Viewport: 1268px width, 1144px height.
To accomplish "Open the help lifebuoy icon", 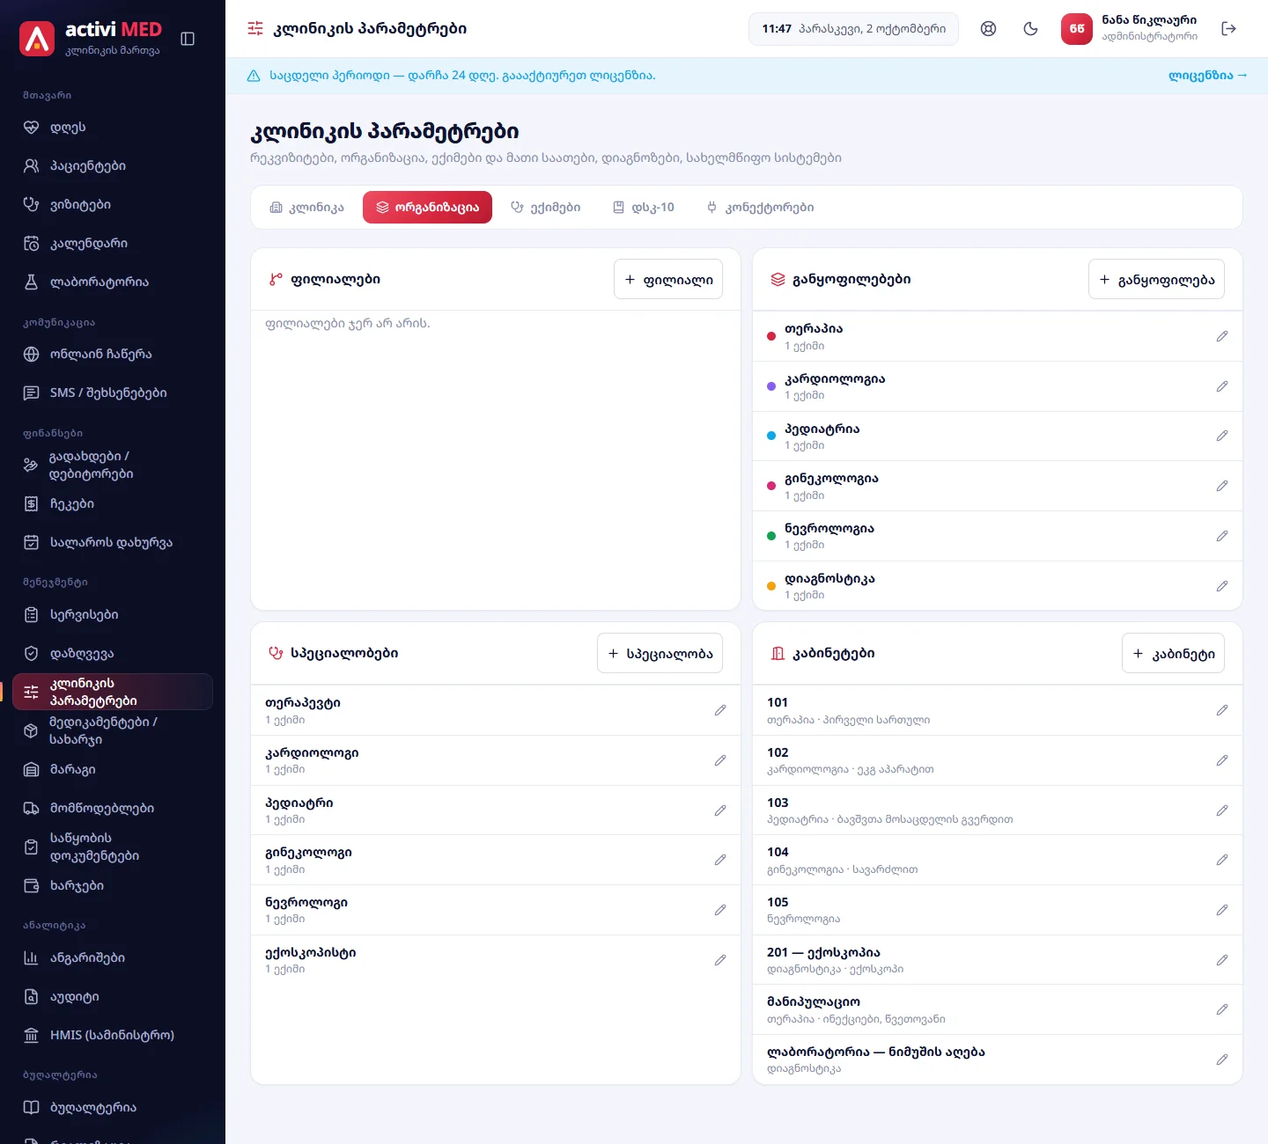I will 988,29.
